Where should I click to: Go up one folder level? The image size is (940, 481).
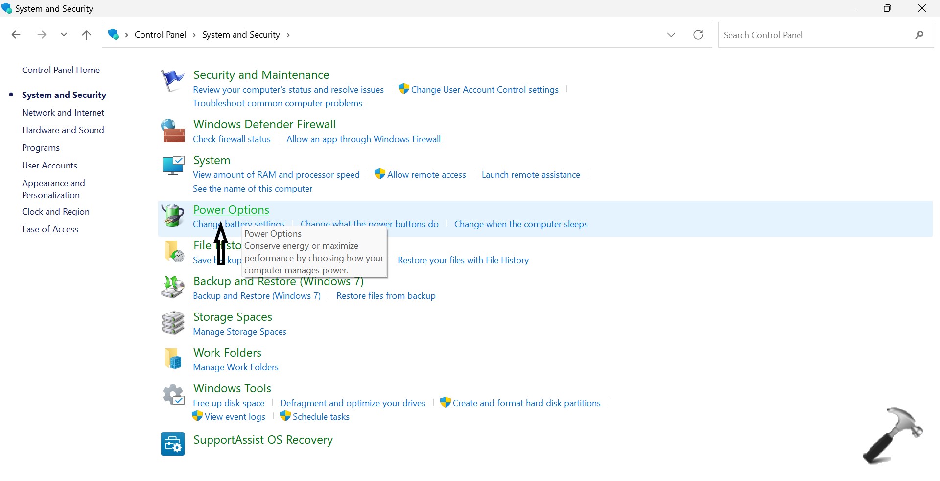87,35
